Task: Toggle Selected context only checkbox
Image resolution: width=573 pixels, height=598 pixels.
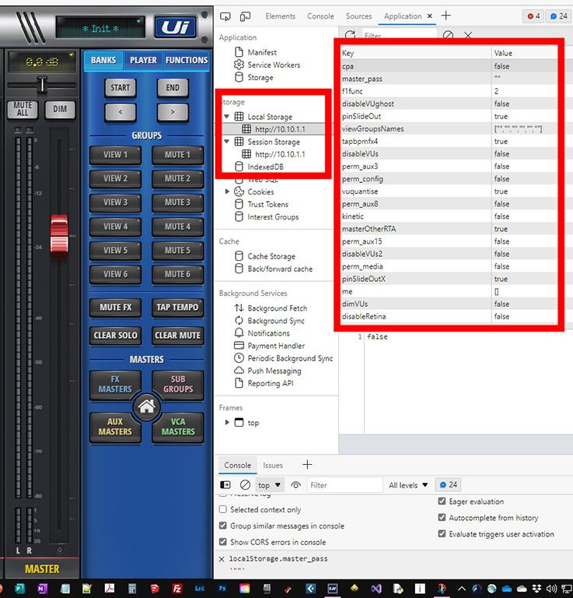Action: (x=223, y=509)
